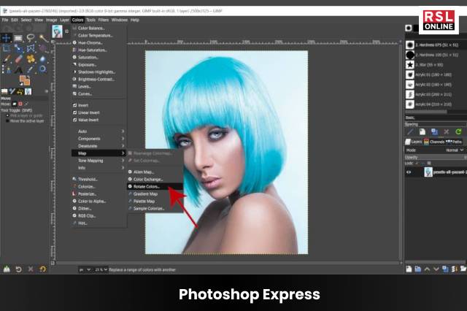Image resolution: width=467 pixels, height=311 pixels.
Task: Click Color Exchange in the Map submenu
Action: [155, 180]
